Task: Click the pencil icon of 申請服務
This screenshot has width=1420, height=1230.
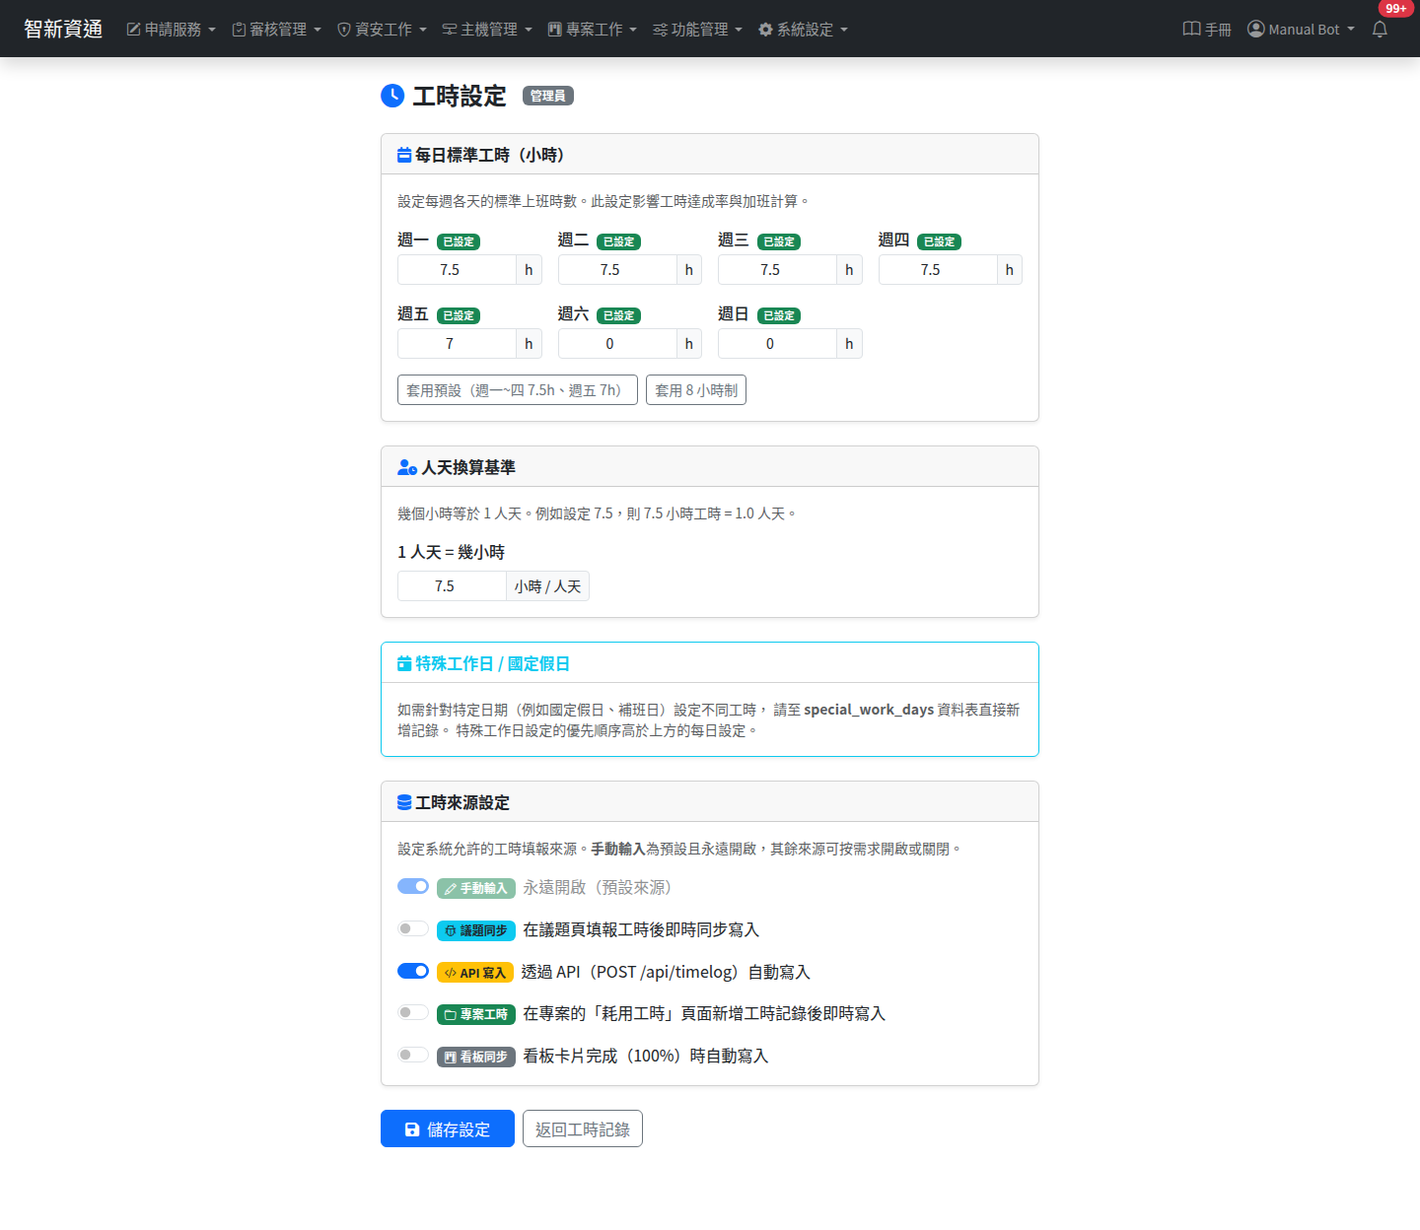Action: coord(133,30)
